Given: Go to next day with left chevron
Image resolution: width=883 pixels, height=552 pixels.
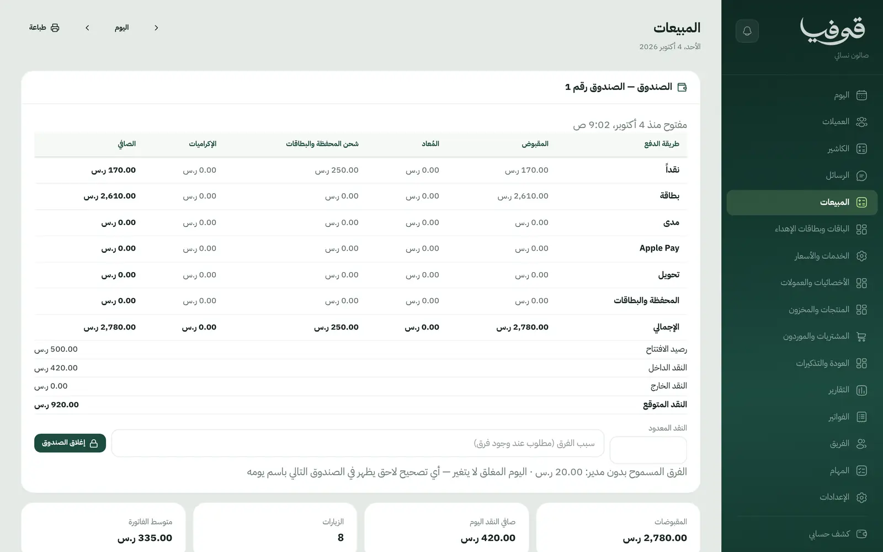Looking at the screenshot, I should pyautogui.click(x=87, y=28).
